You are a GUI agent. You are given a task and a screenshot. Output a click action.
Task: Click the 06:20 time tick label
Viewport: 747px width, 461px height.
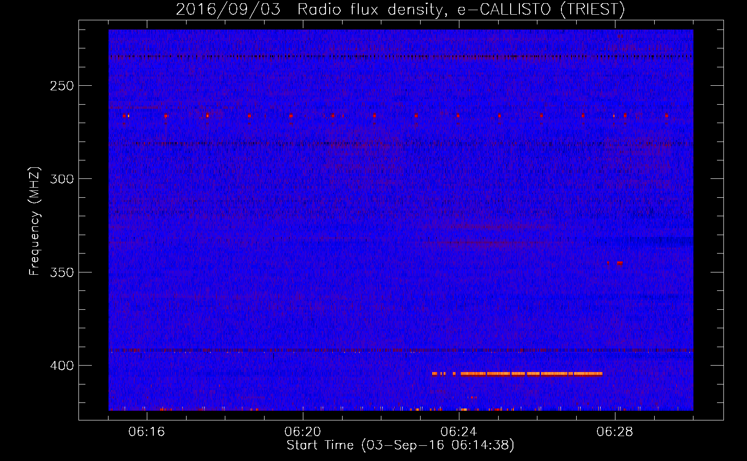coord(303,432)
